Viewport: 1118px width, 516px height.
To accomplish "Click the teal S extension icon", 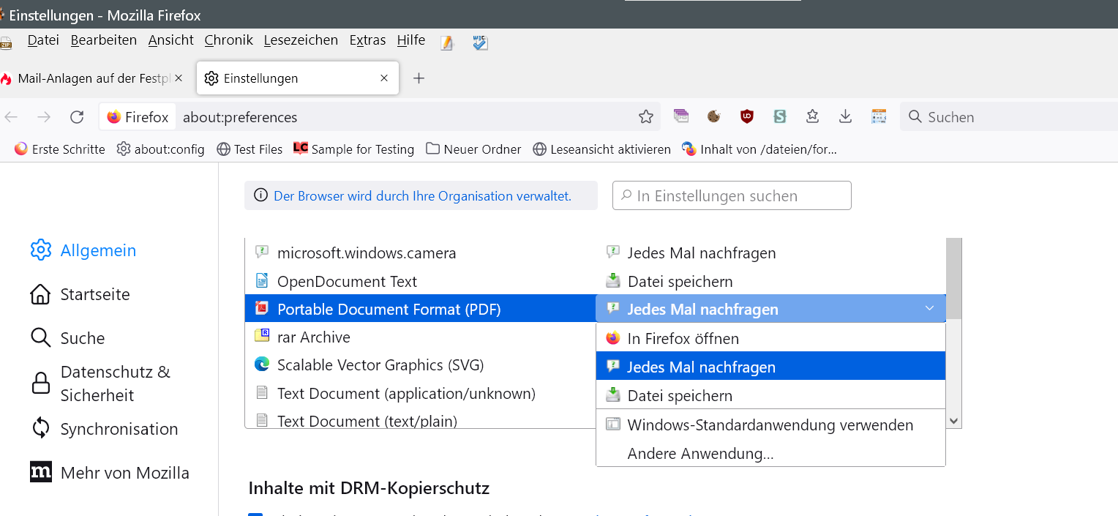I will coord(780,116).
